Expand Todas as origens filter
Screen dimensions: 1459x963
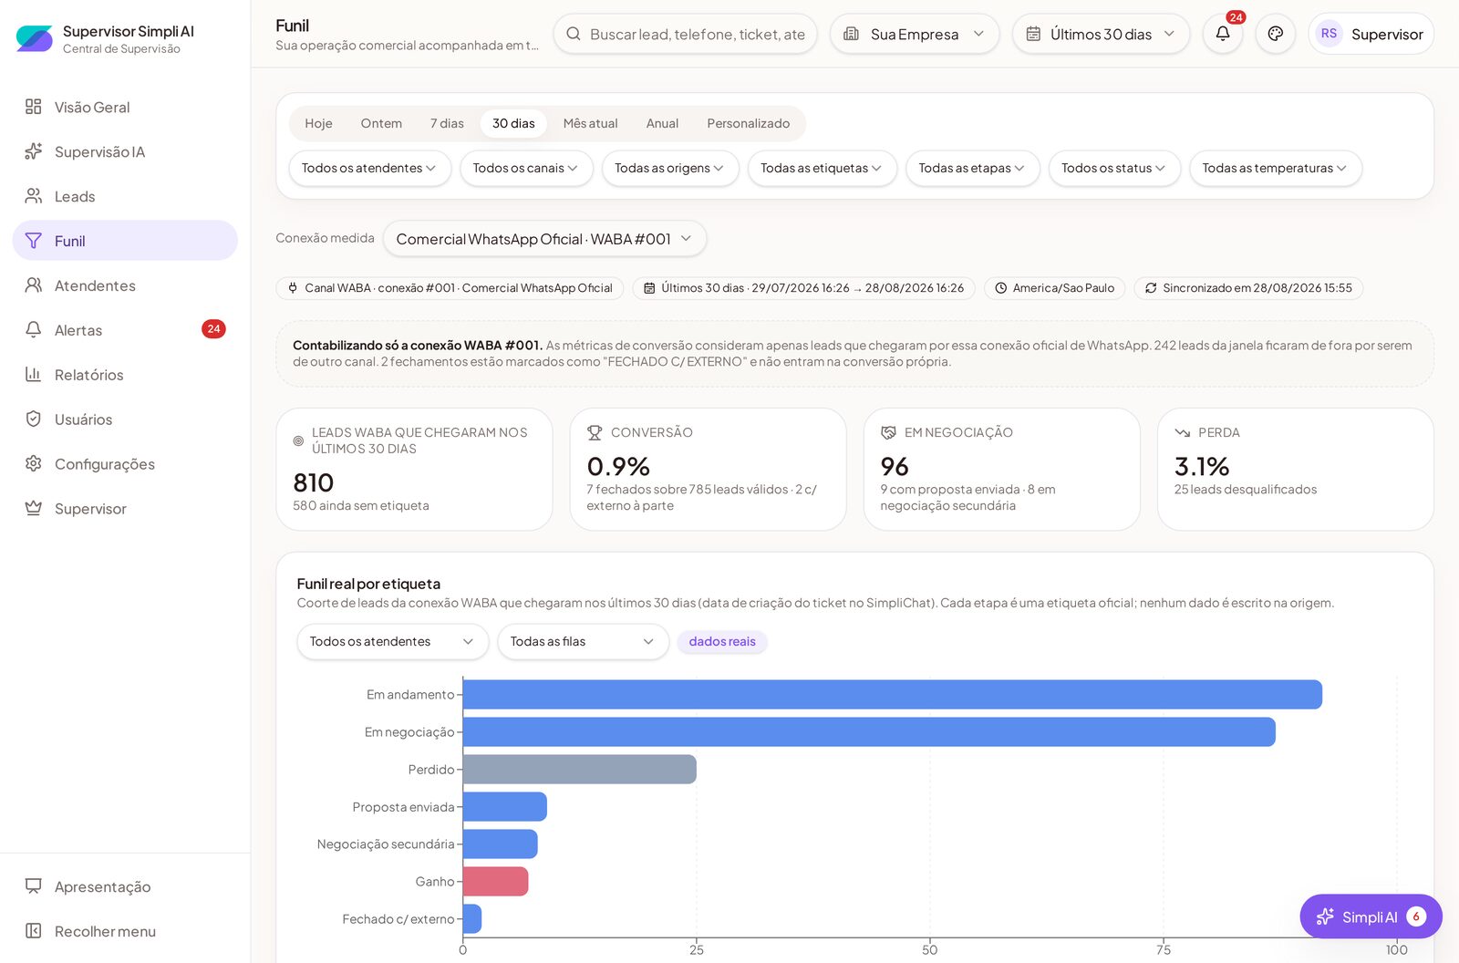[670, 168]
